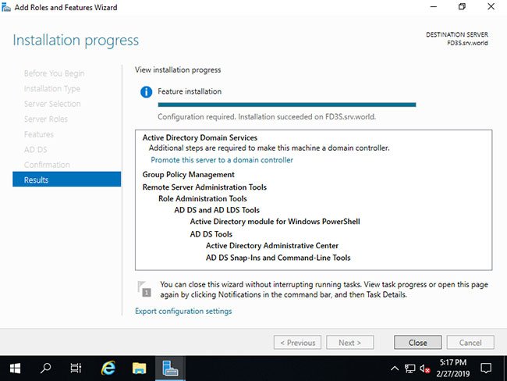The image size is (507, 381).
Task: Click the wizard title bar icon
Action: pos(6,7)
